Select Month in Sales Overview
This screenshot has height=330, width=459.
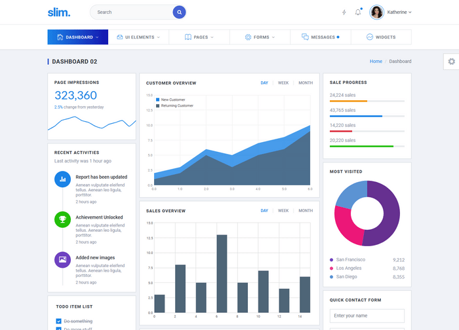click(306, 211)
